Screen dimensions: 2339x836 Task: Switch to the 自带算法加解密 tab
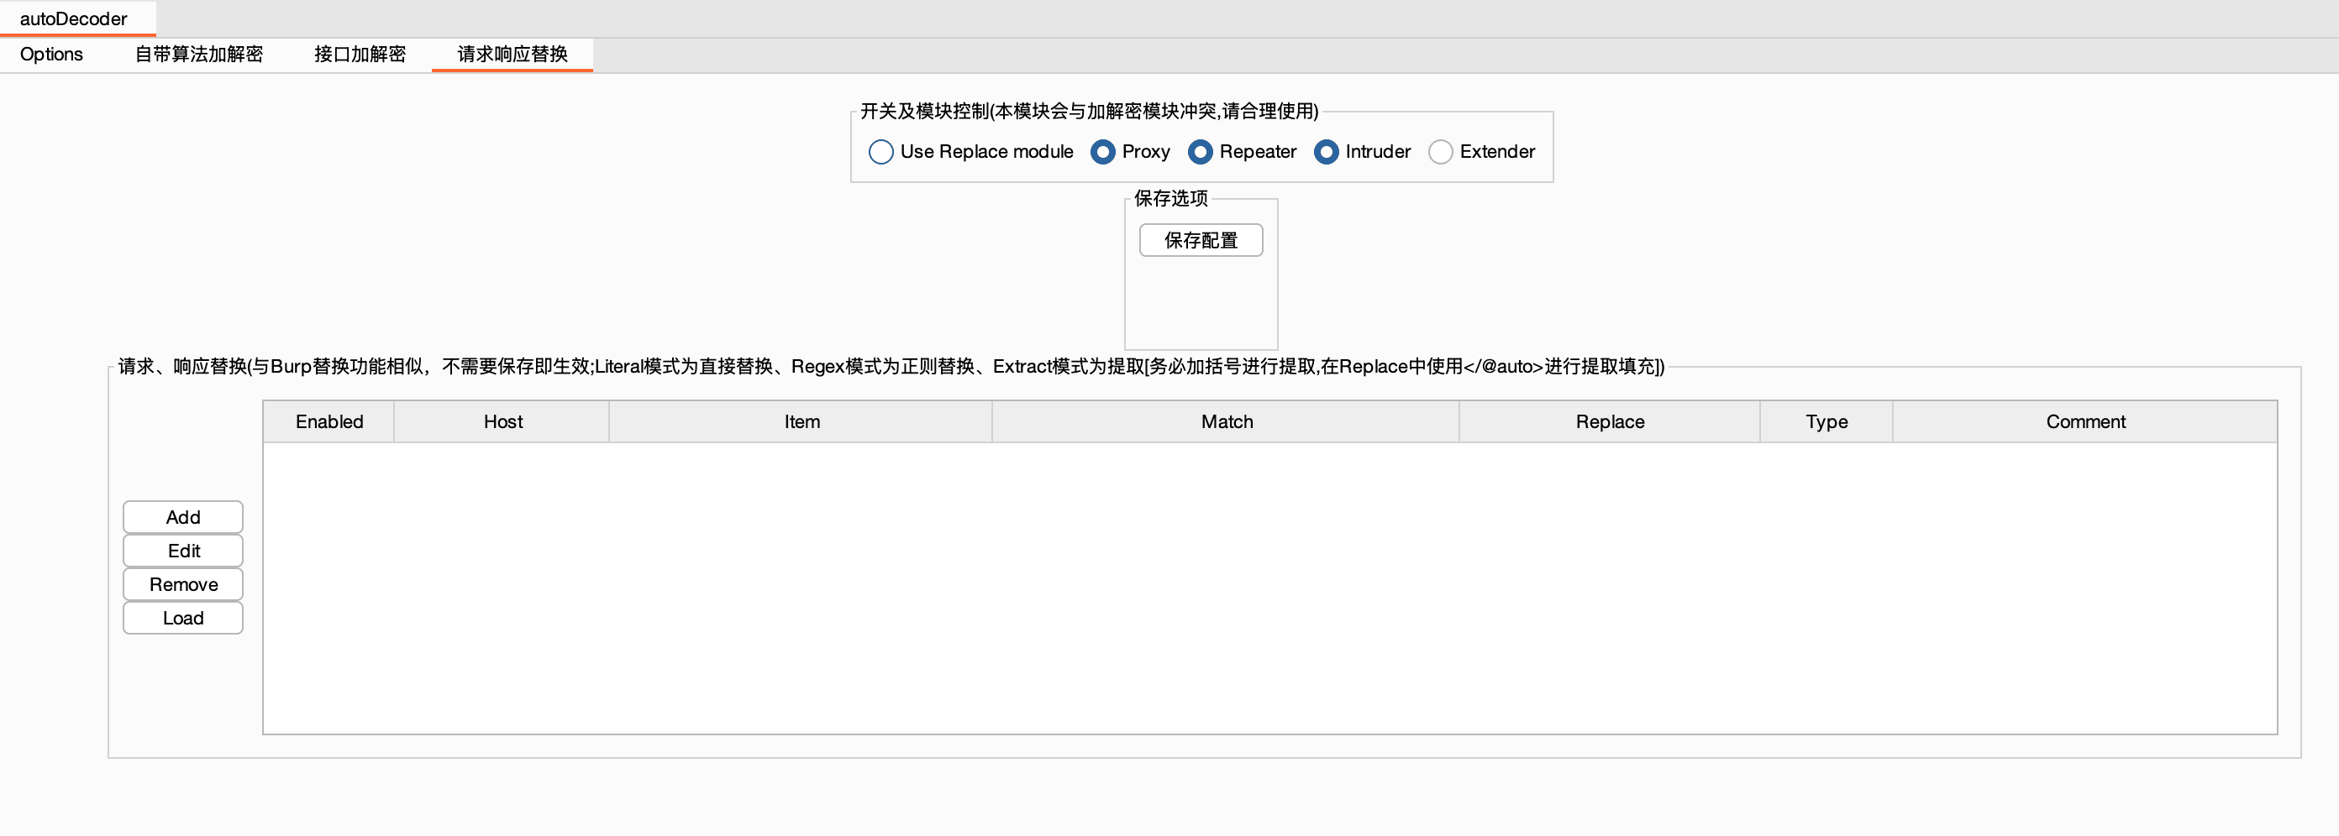click(199, 55)
